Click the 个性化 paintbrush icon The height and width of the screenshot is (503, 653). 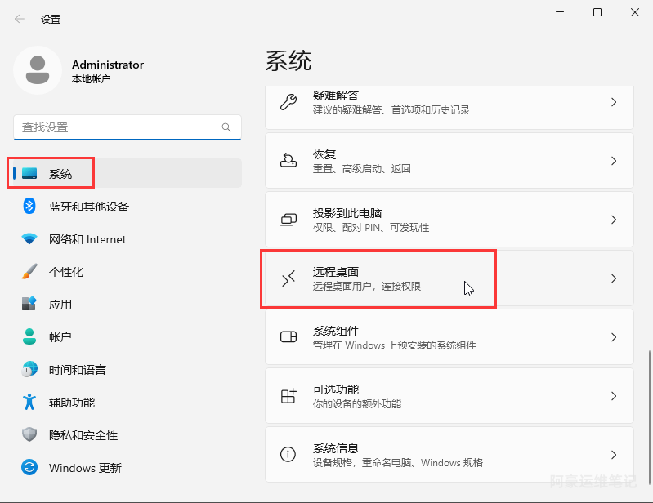29,271
